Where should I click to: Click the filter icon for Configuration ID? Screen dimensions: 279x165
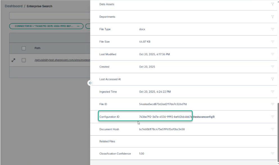point(272,117)
